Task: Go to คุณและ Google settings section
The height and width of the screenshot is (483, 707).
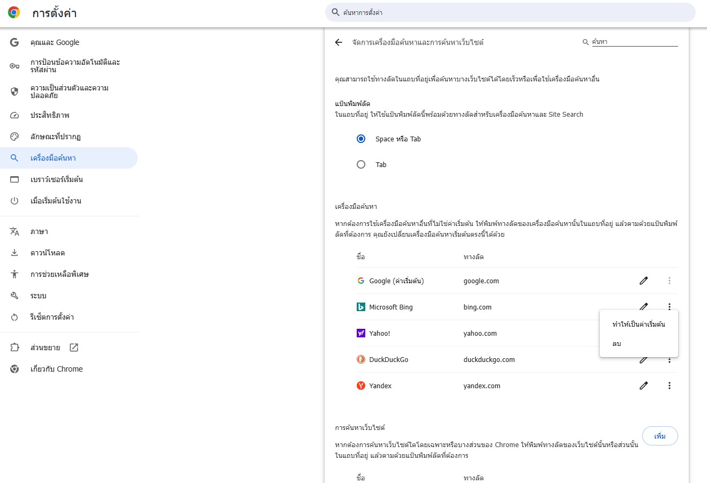Action: point(55,42)
